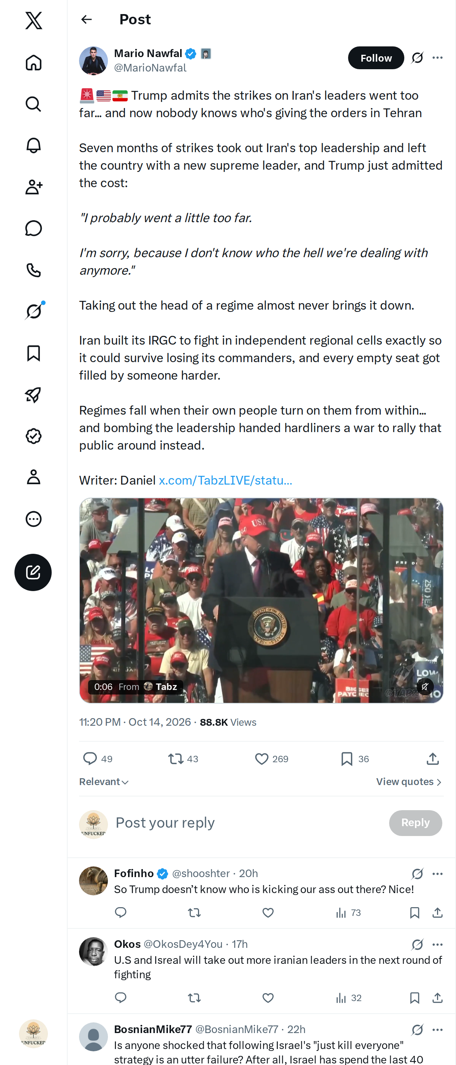
Task: Open the Search explore icon in sidebar
Action: 33,104
